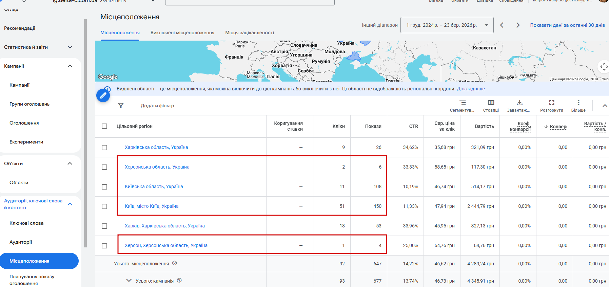Open the More options three-dot menu

coord(578,103)
